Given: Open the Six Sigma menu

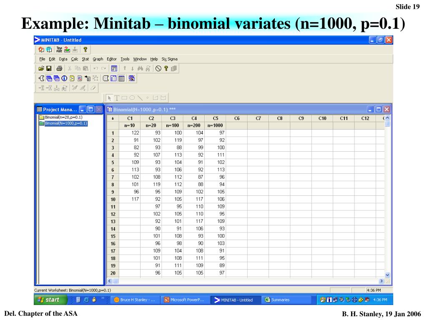Looking at the screenshot, I should click(169, 59).
